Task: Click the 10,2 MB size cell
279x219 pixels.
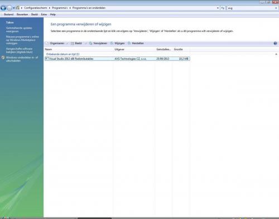Action: 184,59
